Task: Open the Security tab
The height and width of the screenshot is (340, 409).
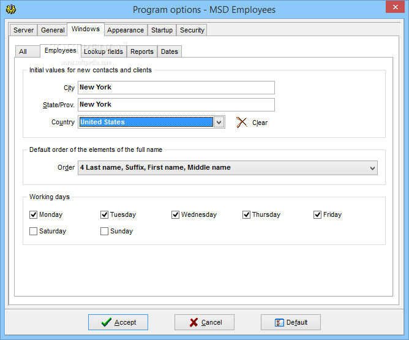Action: coord(192,30)
